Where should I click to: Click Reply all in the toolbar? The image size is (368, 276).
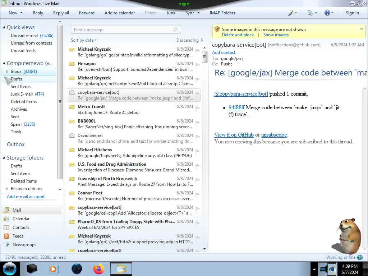coord(61,13)
